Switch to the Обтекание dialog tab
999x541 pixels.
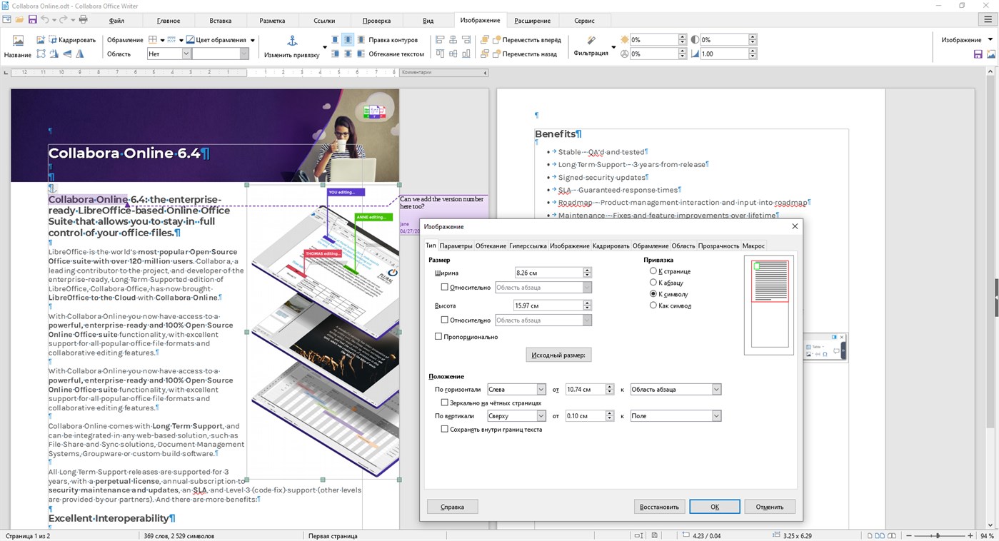coord(491,246)
